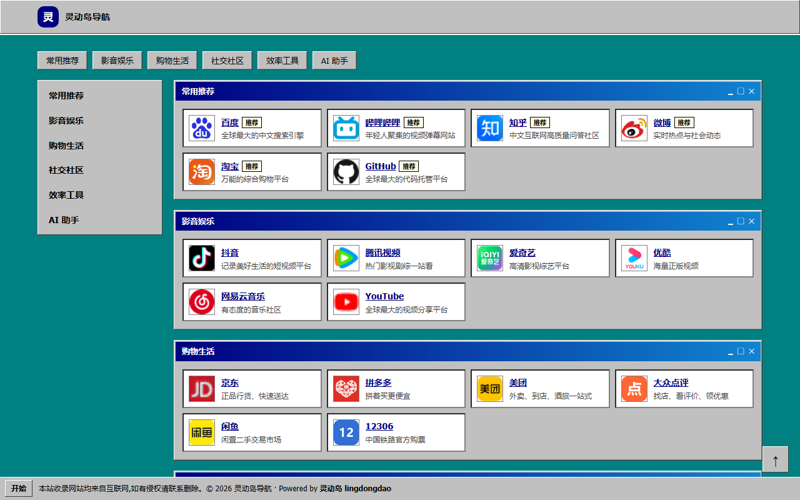Click the YouTube red play icon
The image size is (800, 500).
(x=346, y=302)
